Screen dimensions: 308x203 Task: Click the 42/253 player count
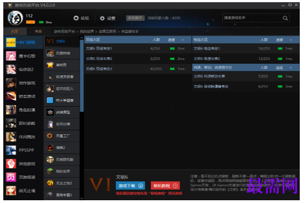click(x=156, y=69)
